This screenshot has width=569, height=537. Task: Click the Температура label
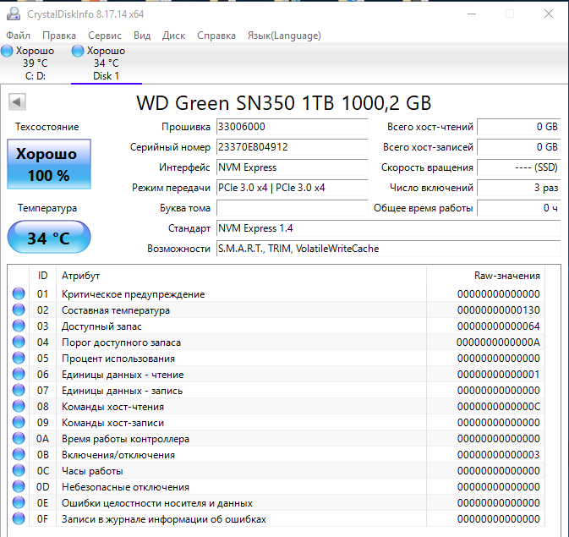[x=47, y=208]
